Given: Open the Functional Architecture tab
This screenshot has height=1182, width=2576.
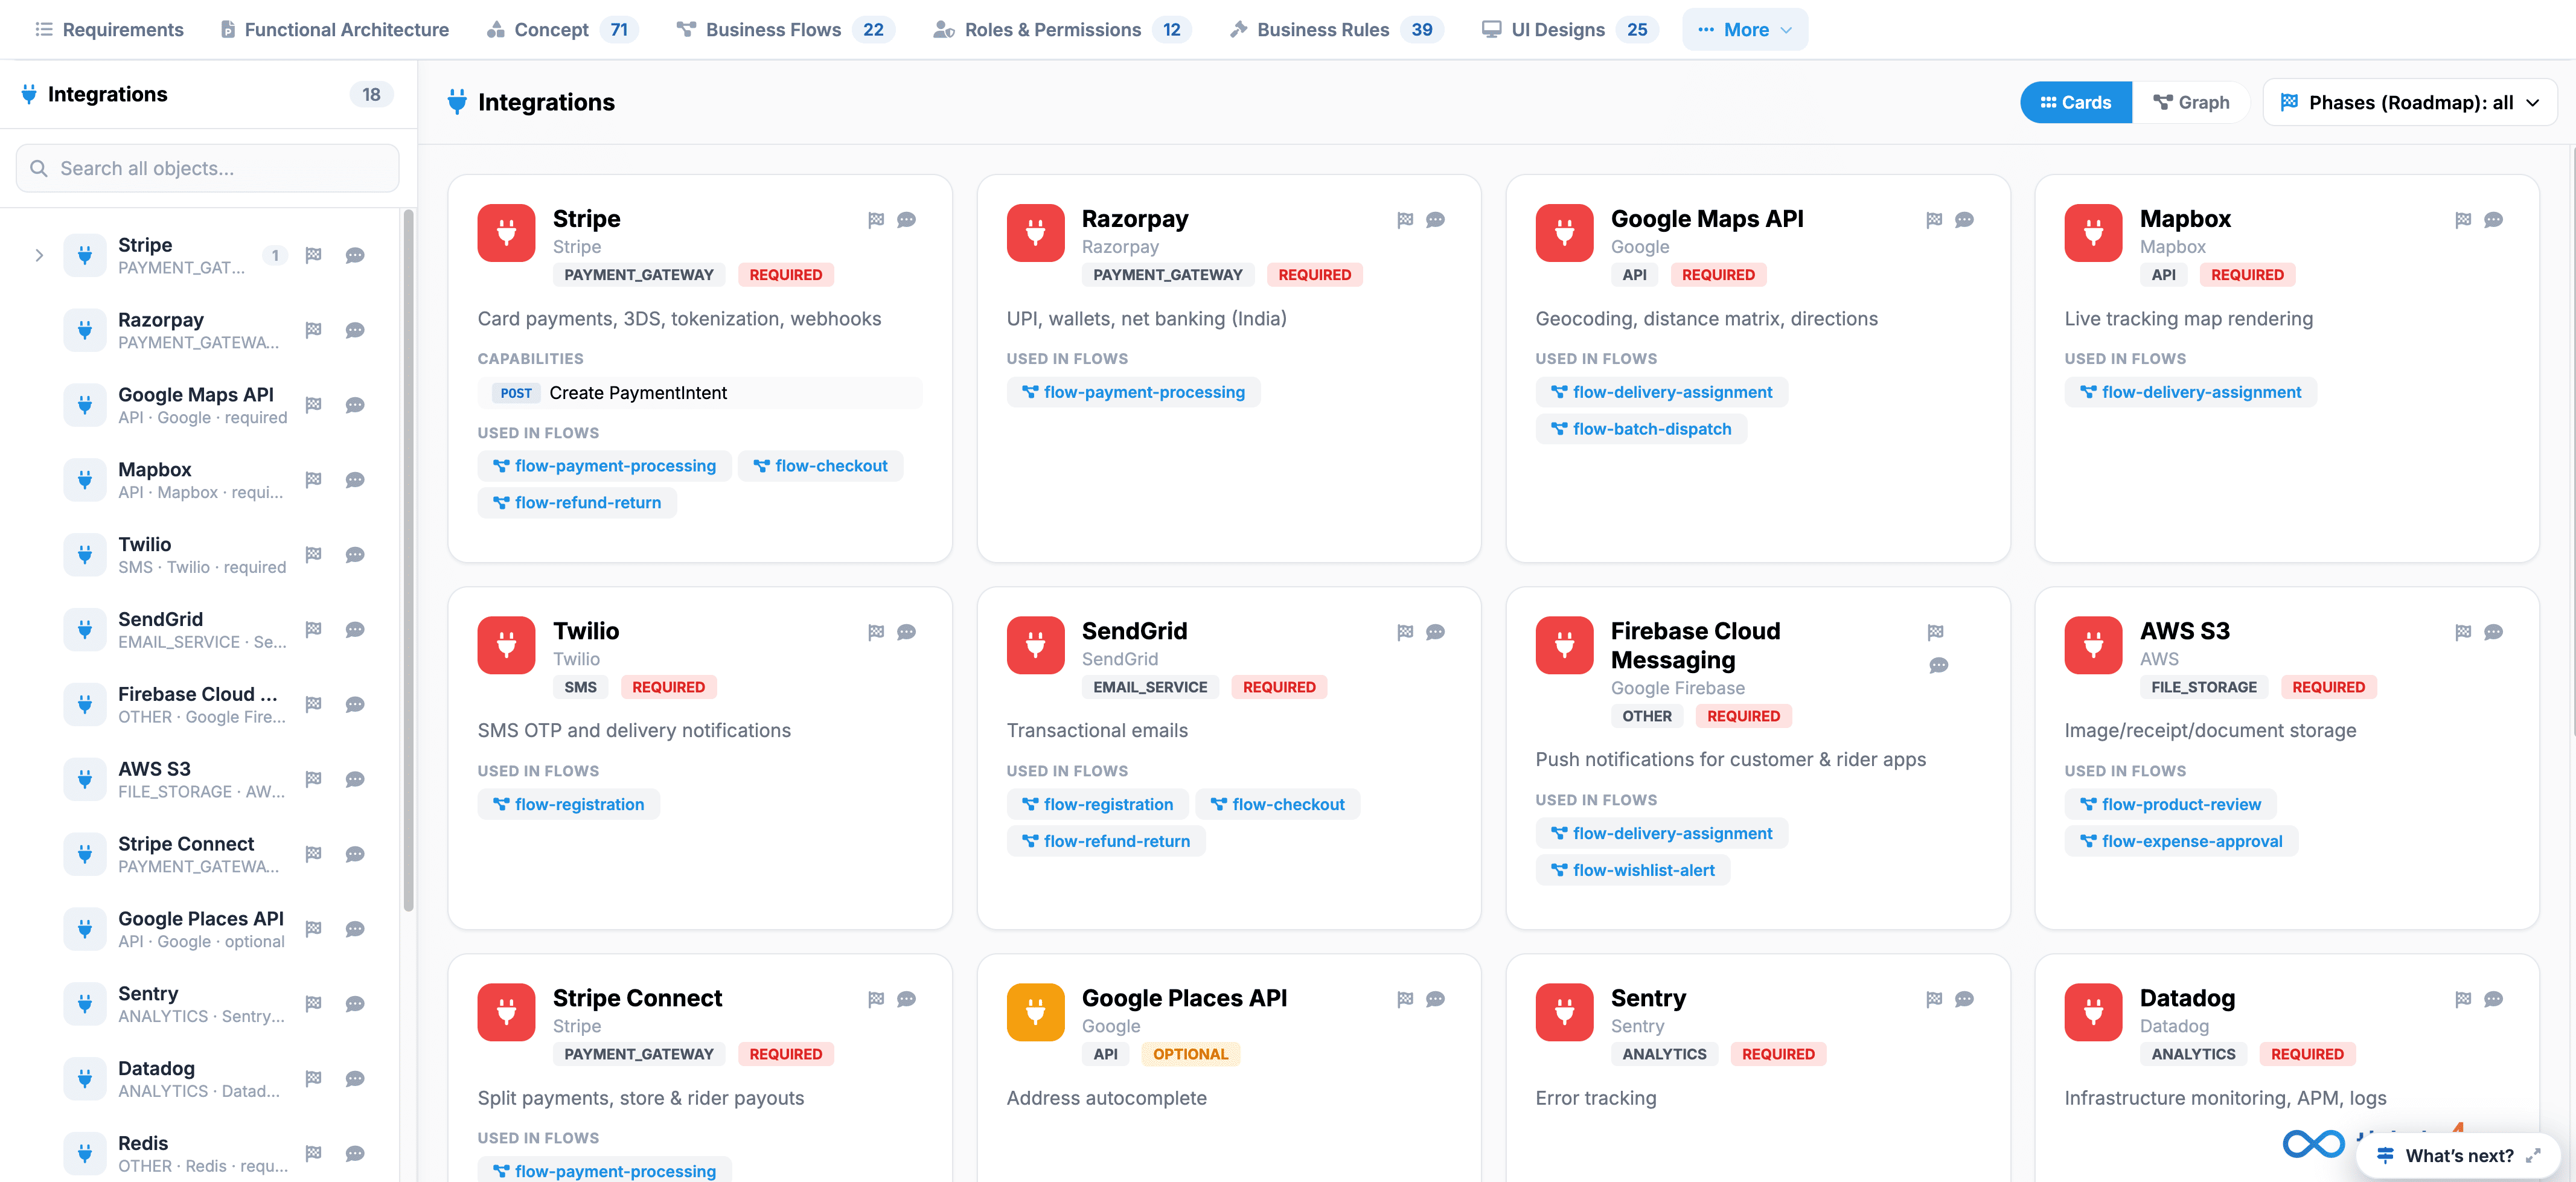Looking at the screenshot, I should [334, 29].
